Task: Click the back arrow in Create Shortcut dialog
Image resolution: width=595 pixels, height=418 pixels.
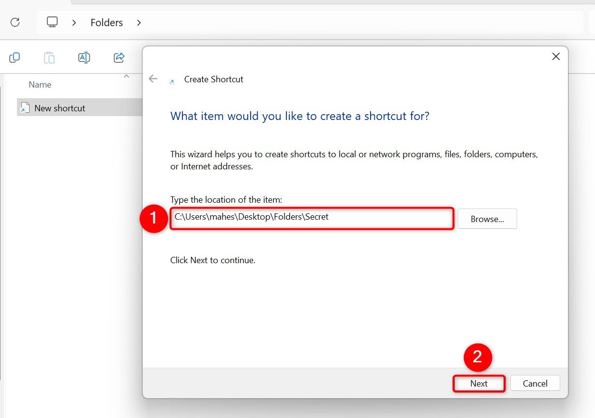Action: (153, 79)
